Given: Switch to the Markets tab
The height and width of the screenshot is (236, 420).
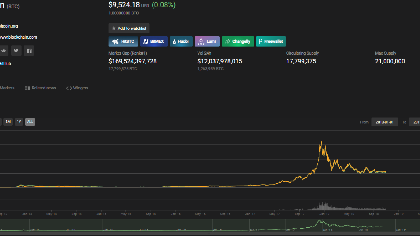Looking at the screenshot, I should (x=7, y=88).
